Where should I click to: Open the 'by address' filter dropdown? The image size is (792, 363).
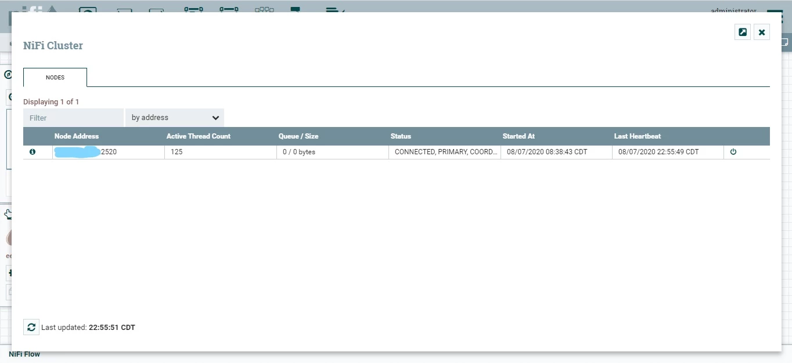pos(175,118)
